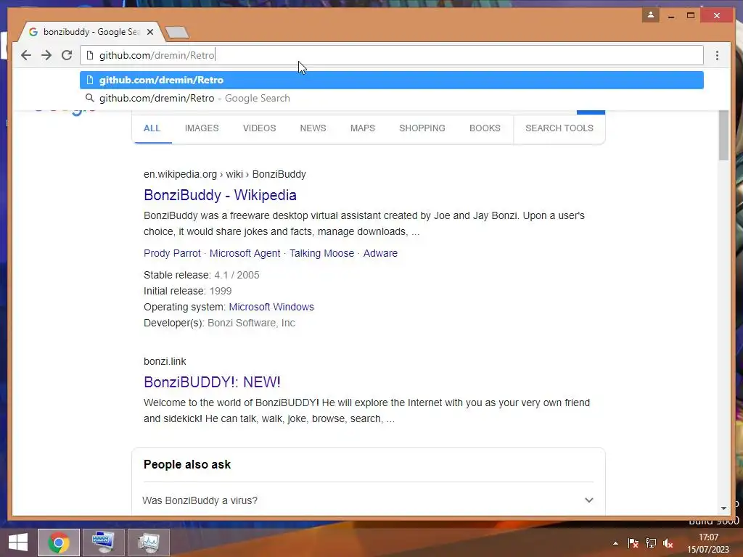Switch to the SHOPPING tab
This screenshot has width=743, height=557.
click(422, 128)
